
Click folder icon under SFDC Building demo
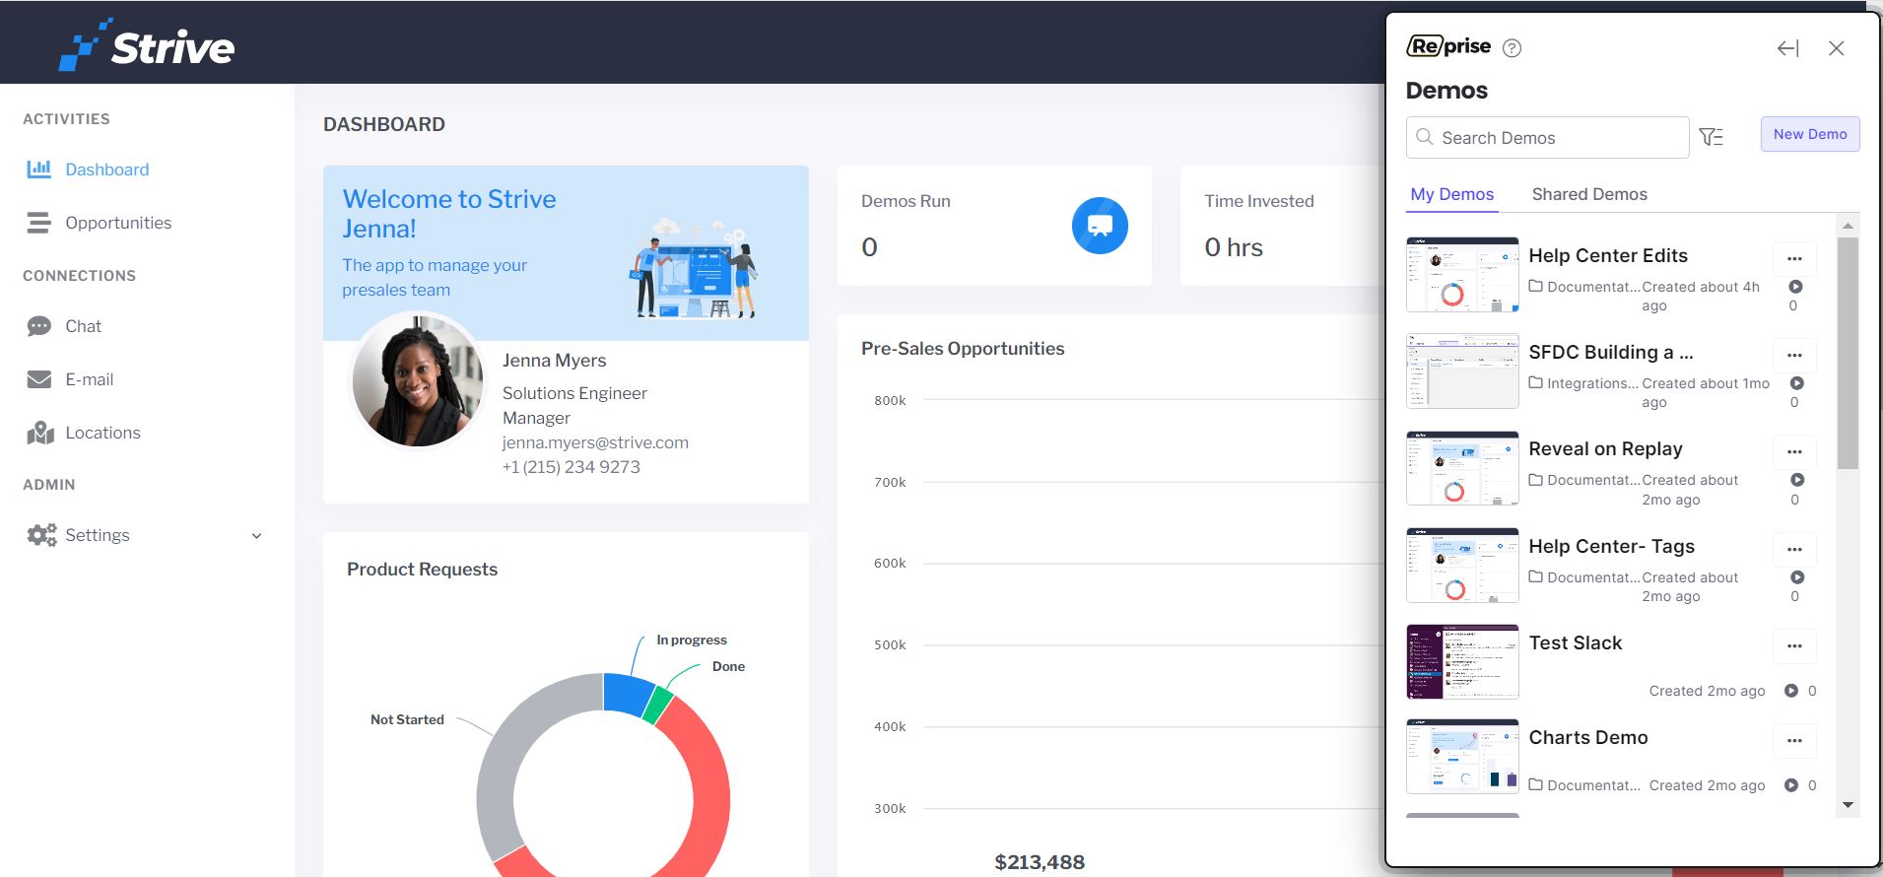(x=1535, y=382)
